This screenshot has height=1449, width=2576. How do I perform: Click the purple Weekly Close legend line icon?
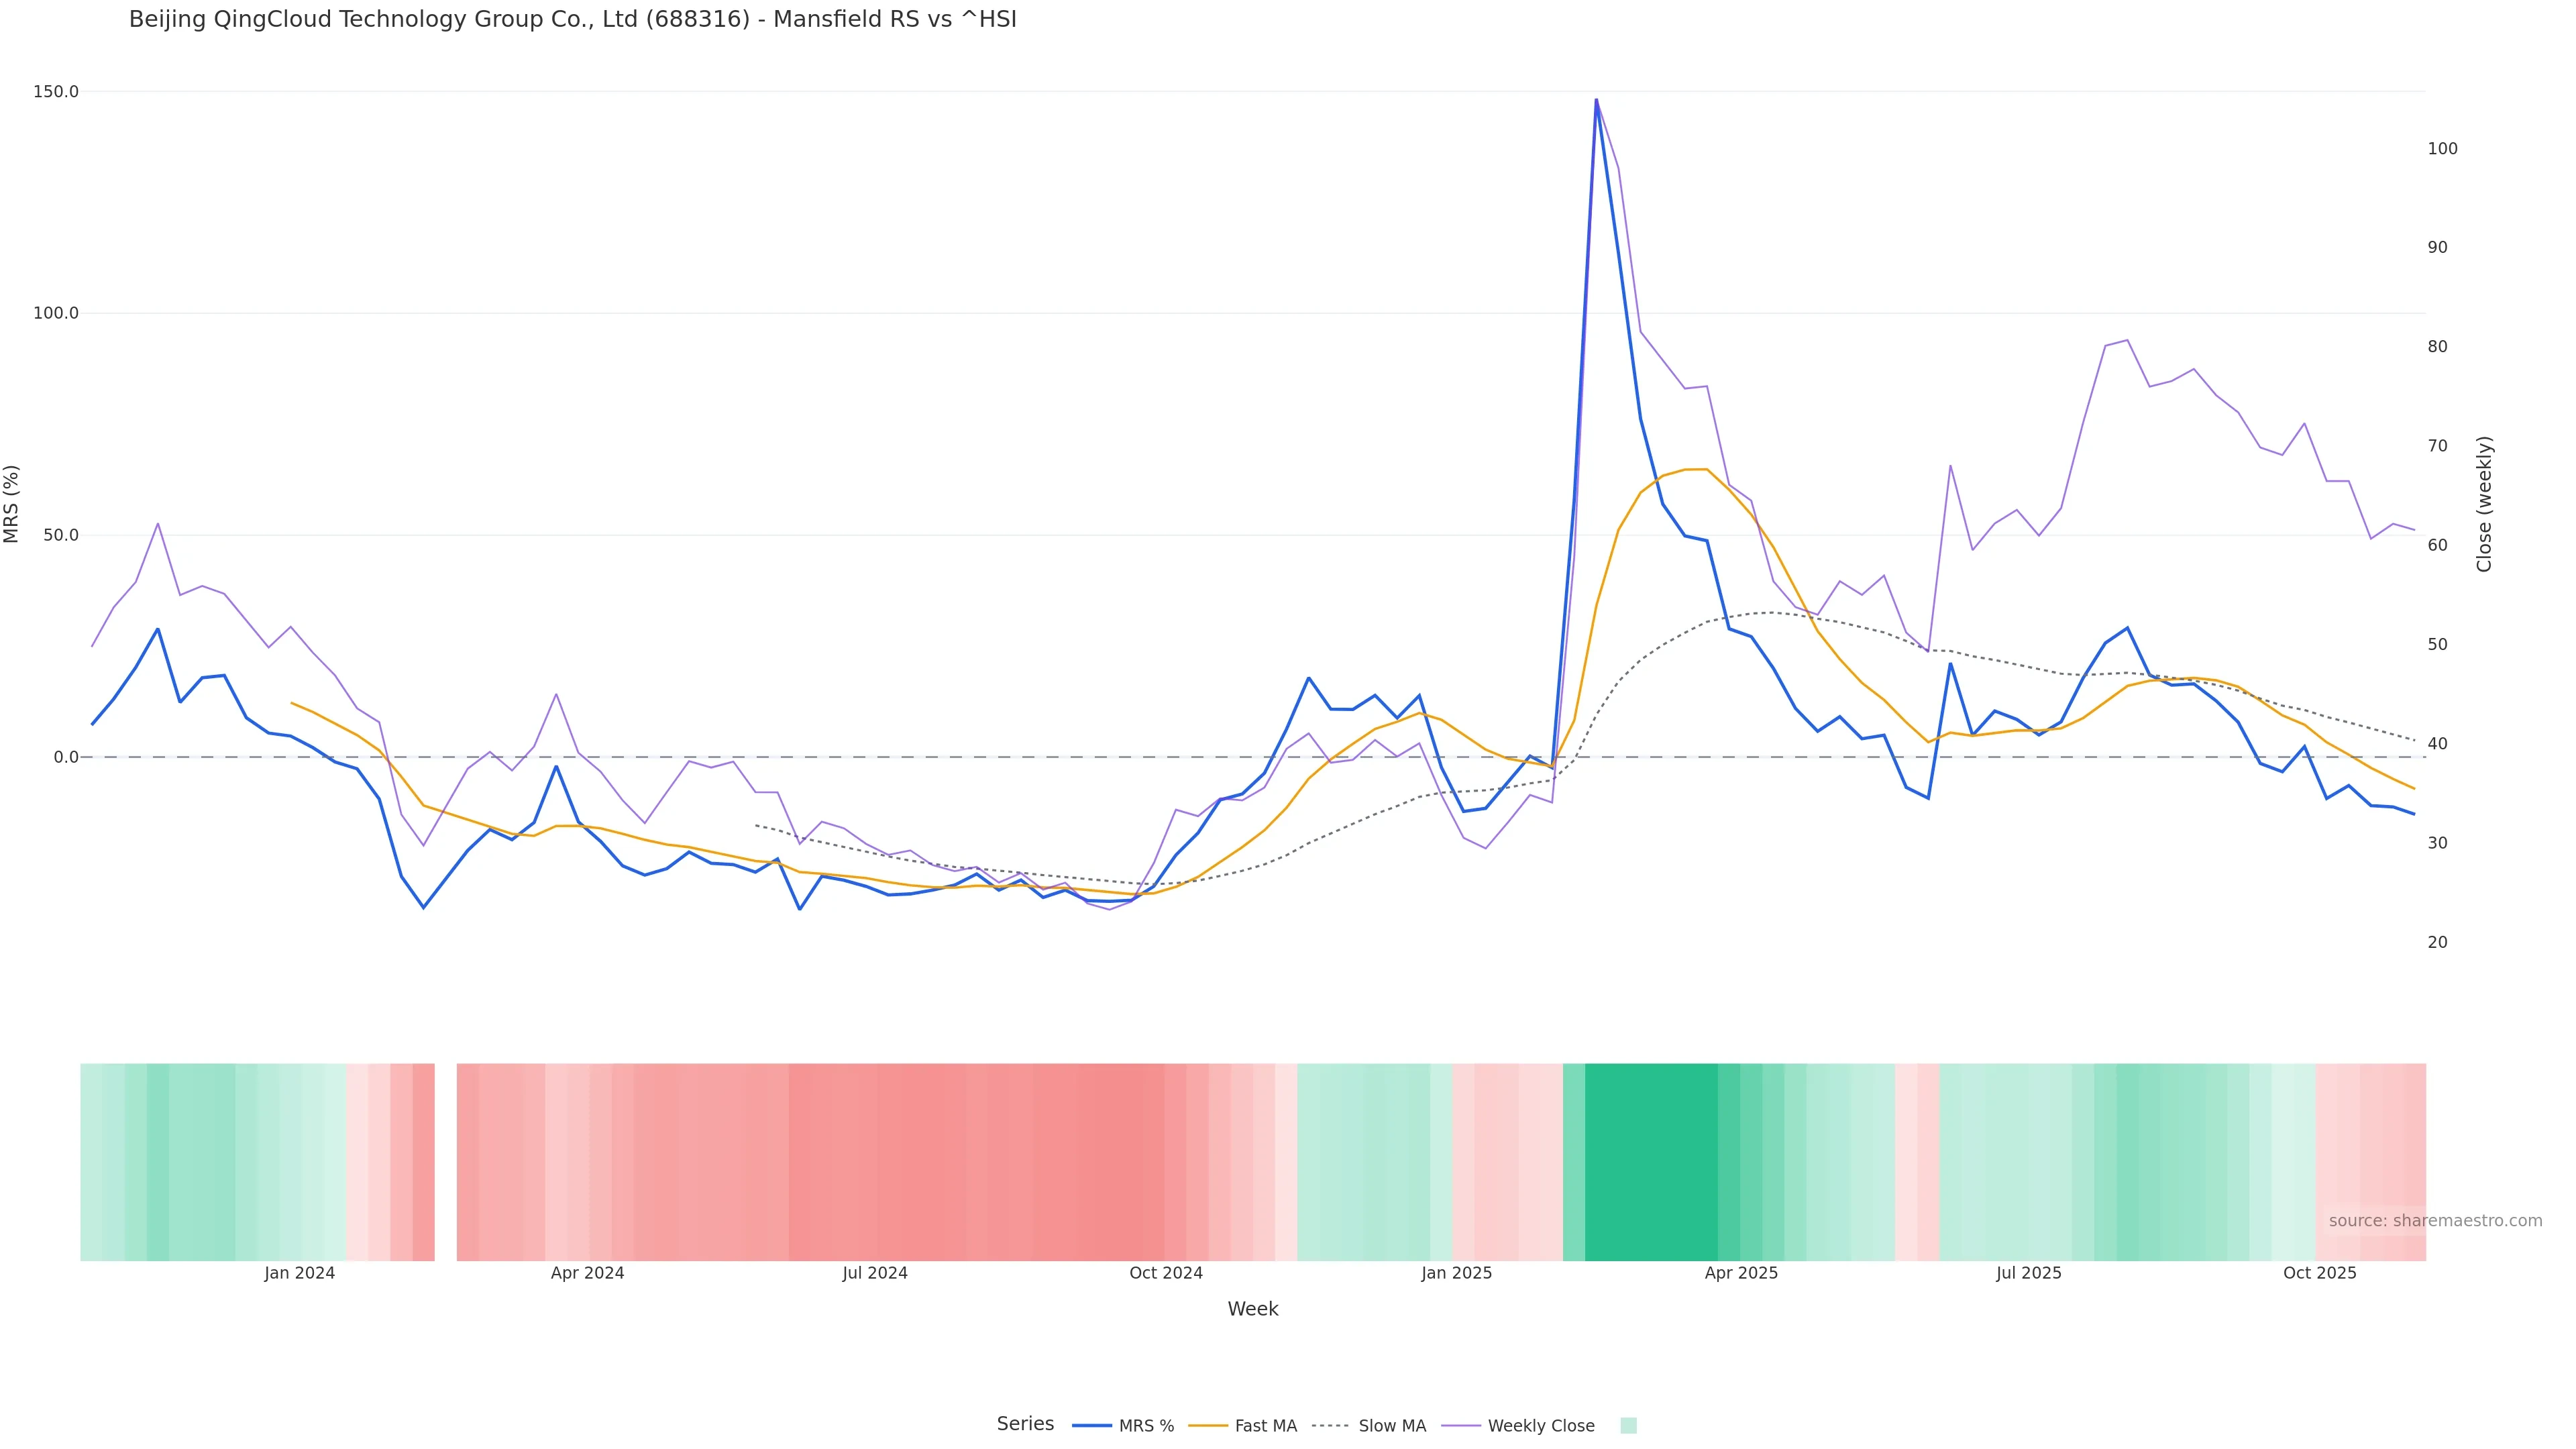[1461, 1426]
